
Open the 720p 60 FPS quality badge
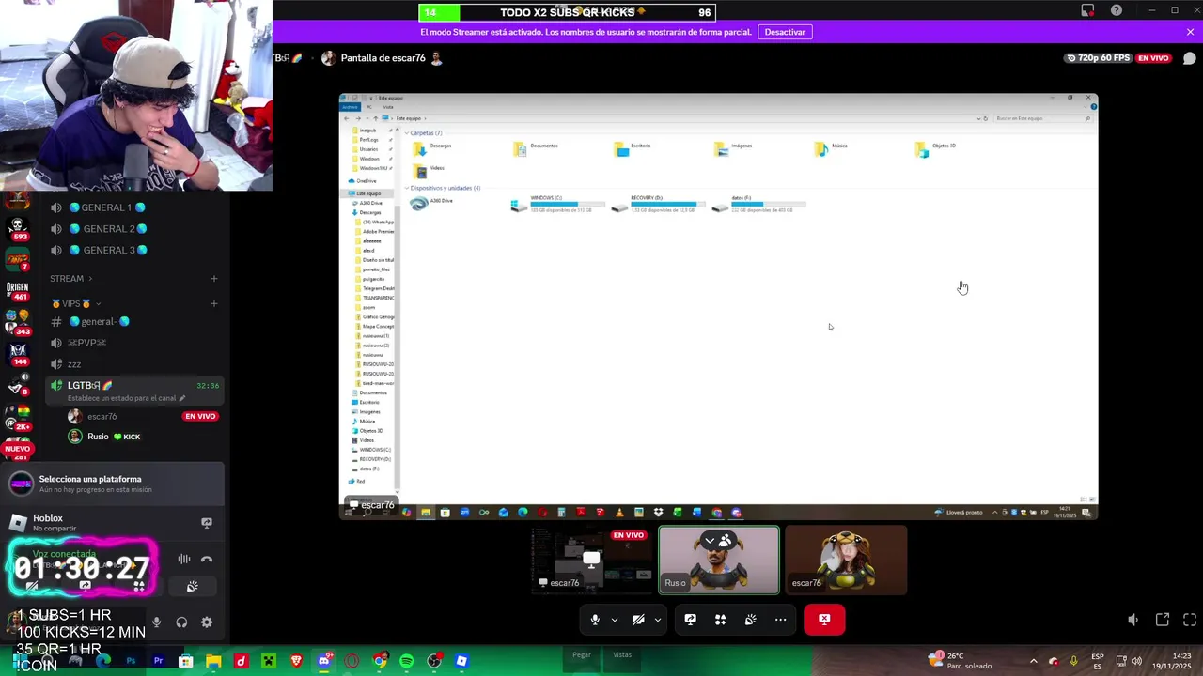pyautogui.click(x=1099, y=58)
